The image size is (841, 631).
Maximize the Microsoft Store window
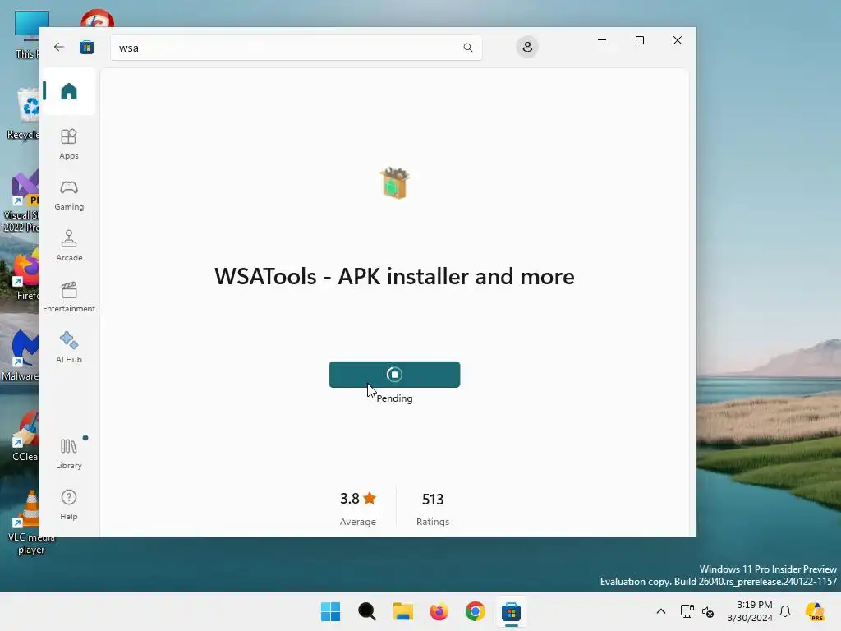point(639,40)
